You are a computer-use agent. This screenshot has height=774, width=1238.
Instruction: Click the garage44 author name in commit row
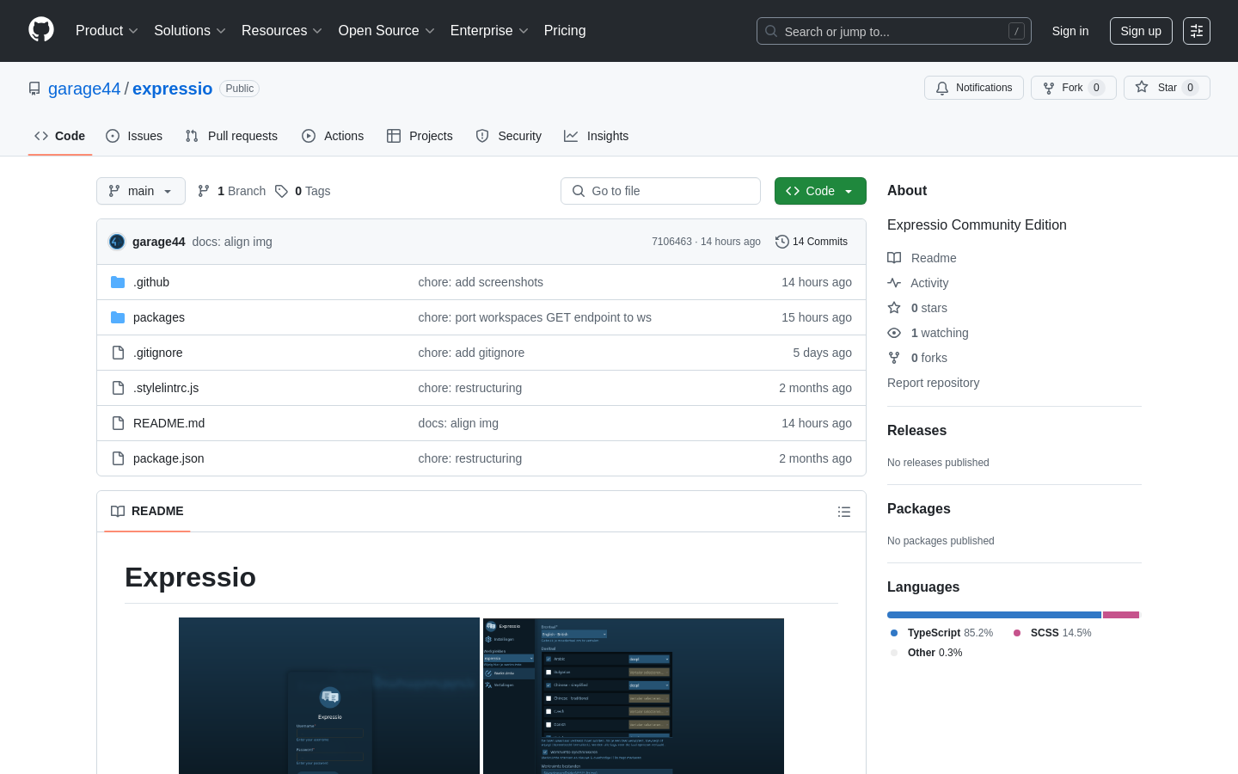(159, 242)
